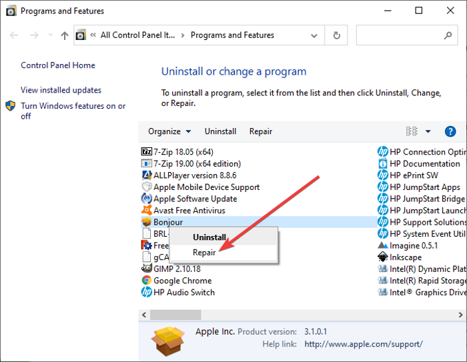
Task: Click the Up arrow navigation button
Action: (64, 35)
